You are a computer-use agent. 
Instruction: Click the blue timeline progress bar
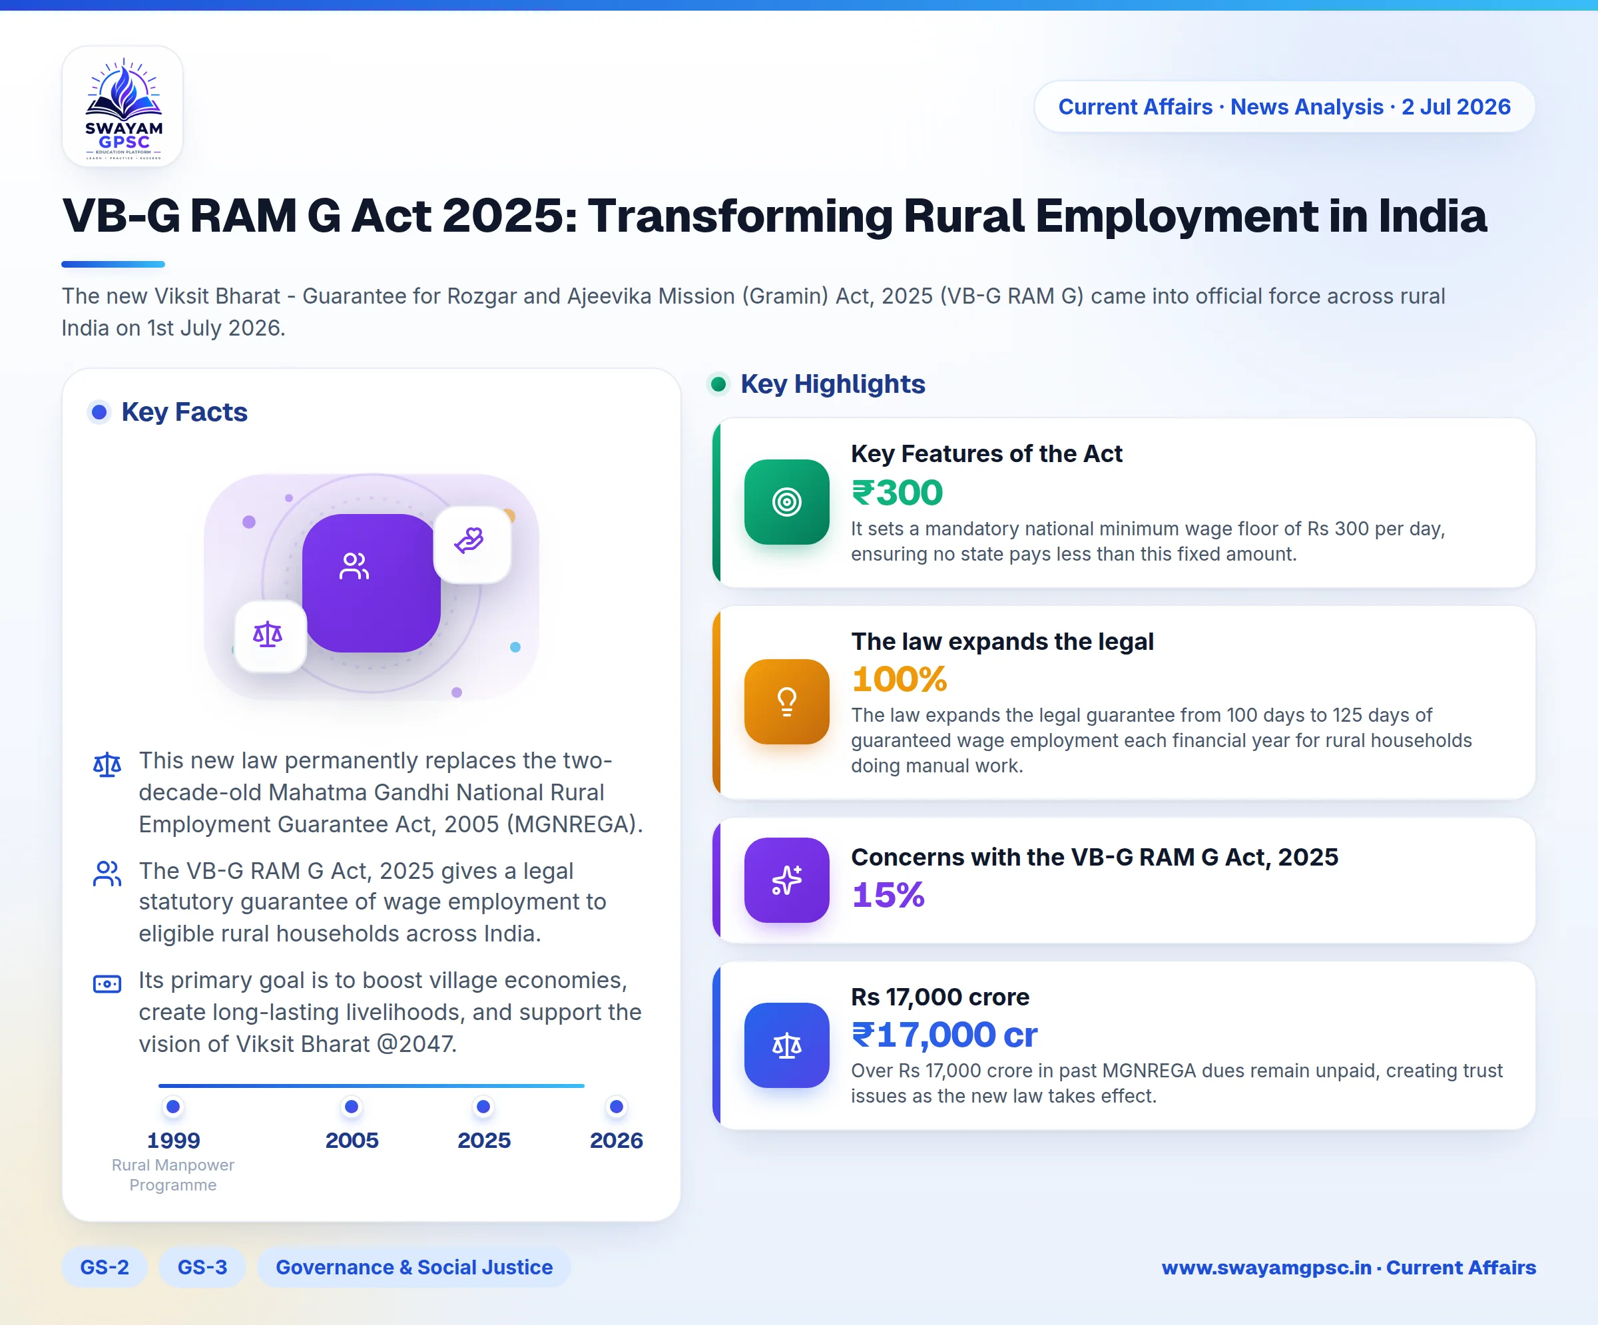tap(372, 1085)
